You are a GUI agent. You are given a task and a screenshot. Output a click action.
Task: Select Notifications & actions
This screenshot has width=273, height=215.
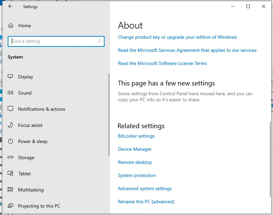coord(42,109)
